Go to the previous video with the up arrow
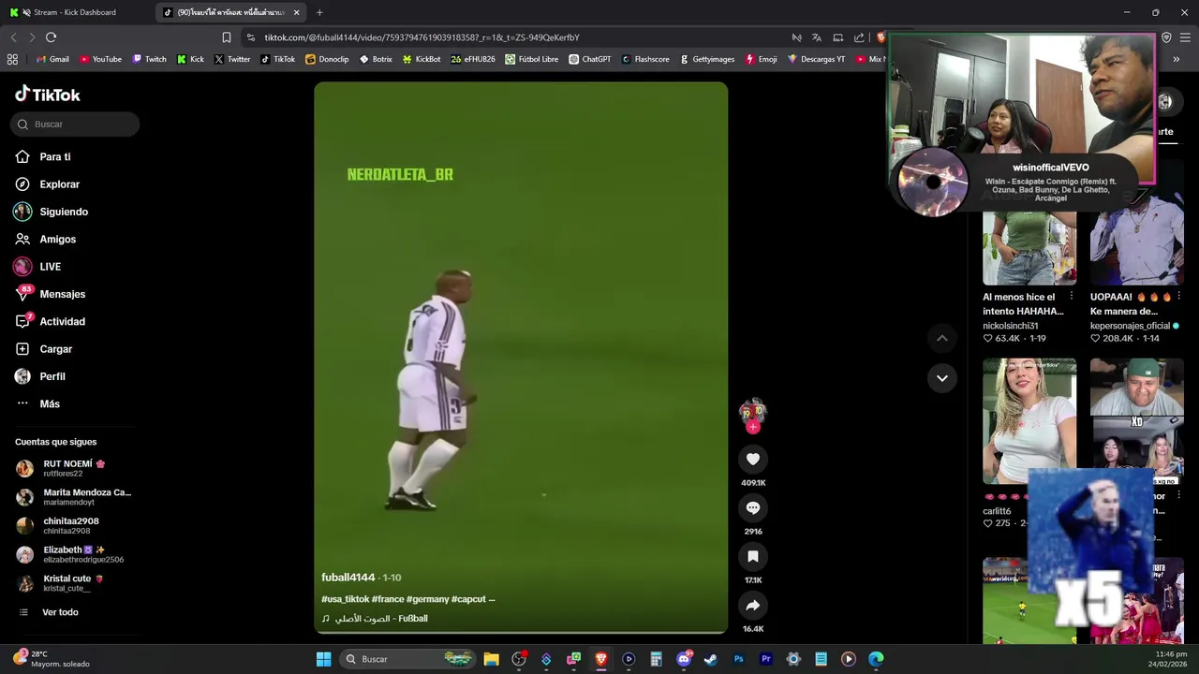This screenshot has height=674, width=1199. tap(942, 338)
